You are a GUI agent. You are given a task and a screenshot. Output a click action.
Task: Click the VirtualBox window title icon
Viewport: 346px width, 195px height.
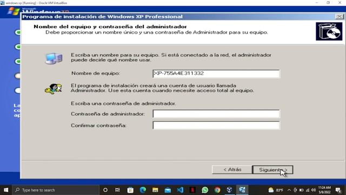[x=2, y=3]
